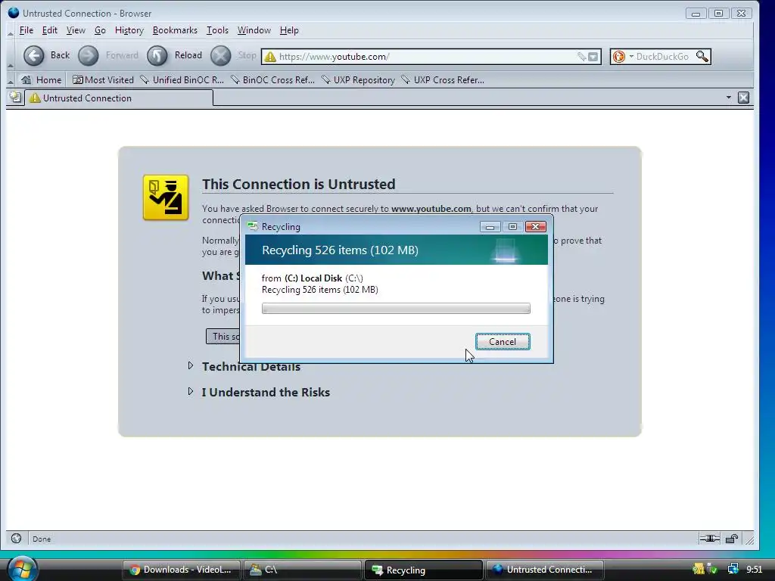Open the Unified BinOC R... bookmark
The width and height of the screenshot is (775, 581).
tap(182, 80)
